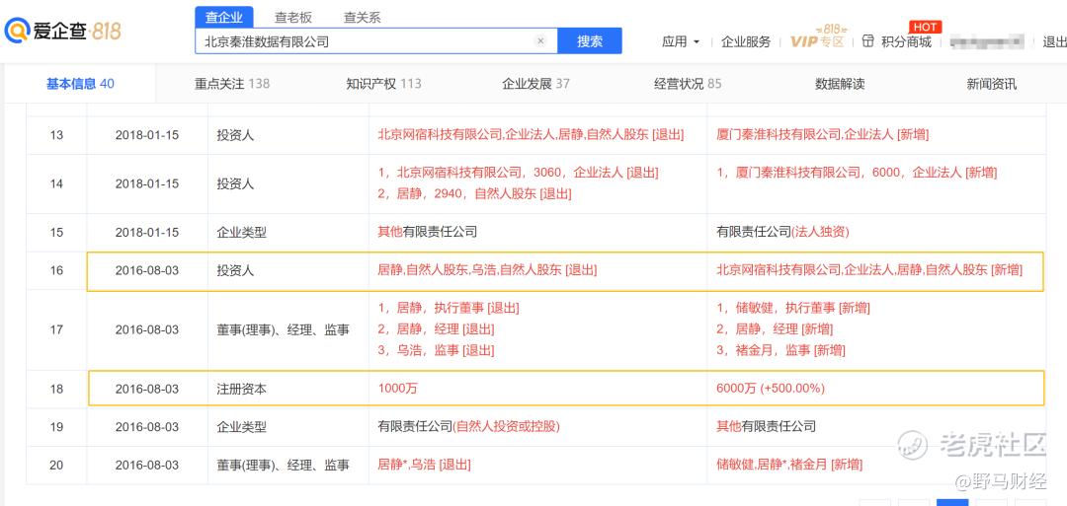Select row 19 有限责任公司(自然人投资或控股) text

[469, 427]
